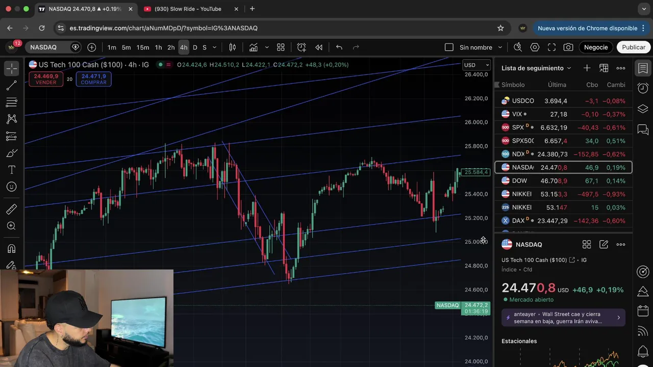Click the VENDER 24.469,9 button
This screenshot has height=367, width=653.
tap(46, 79)
